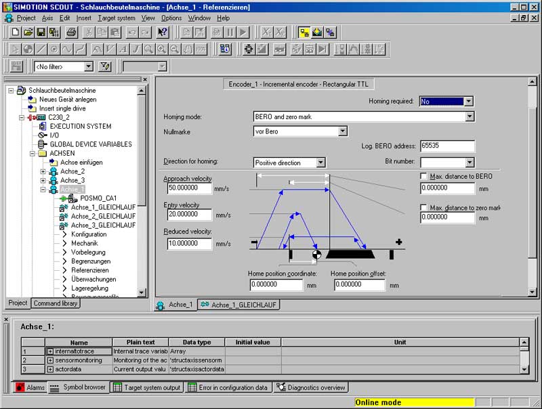
Task: Switch to the Achse_1_GLEICHLAUF tab
Action: (239, 305)
